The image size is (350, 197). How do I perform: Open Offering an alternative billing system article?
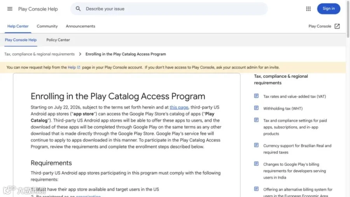click(x=298, y=192)
